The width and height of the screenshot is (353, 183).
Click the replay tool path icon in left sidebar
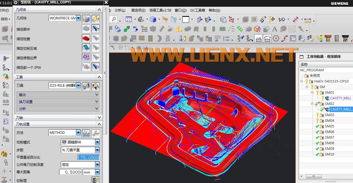pyautogui.click(x=6, y=67)
